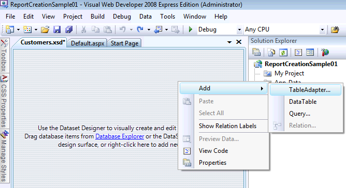Open the Manage Styles side panel
The width and height of the screenshot is (346, 188).
click(x=4, y=156)
